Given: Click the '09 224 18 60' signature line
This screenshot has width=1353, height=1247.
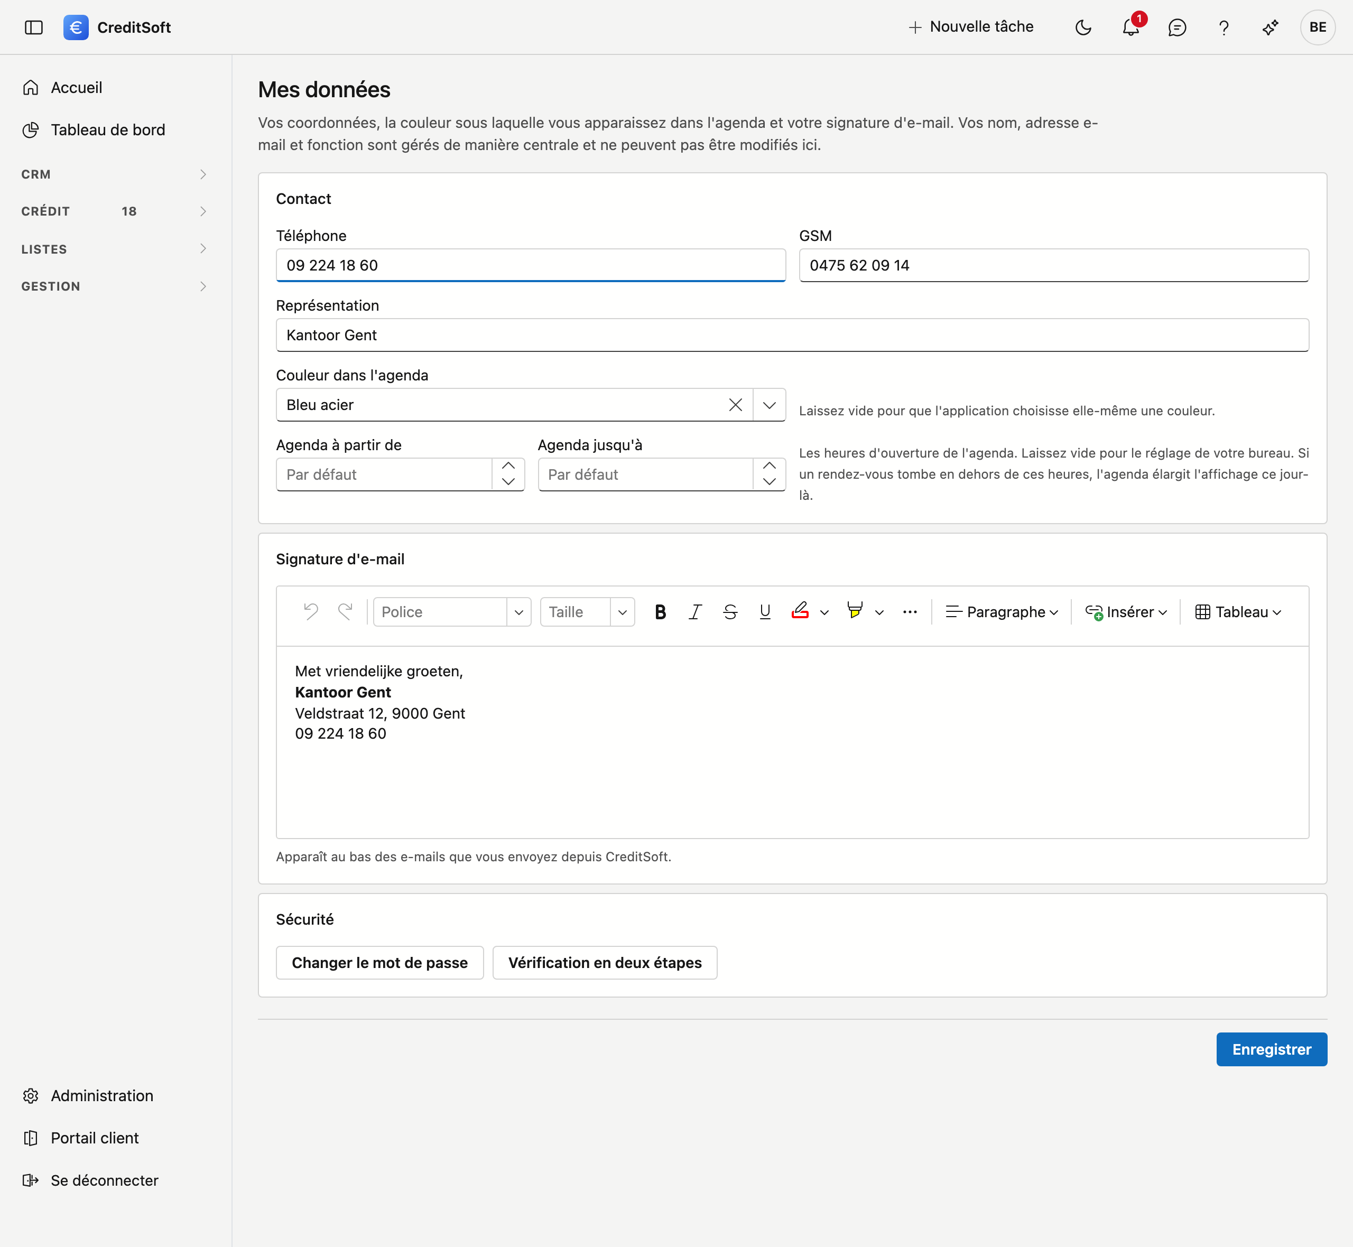Looking at the screenshot, I should 341,733.
